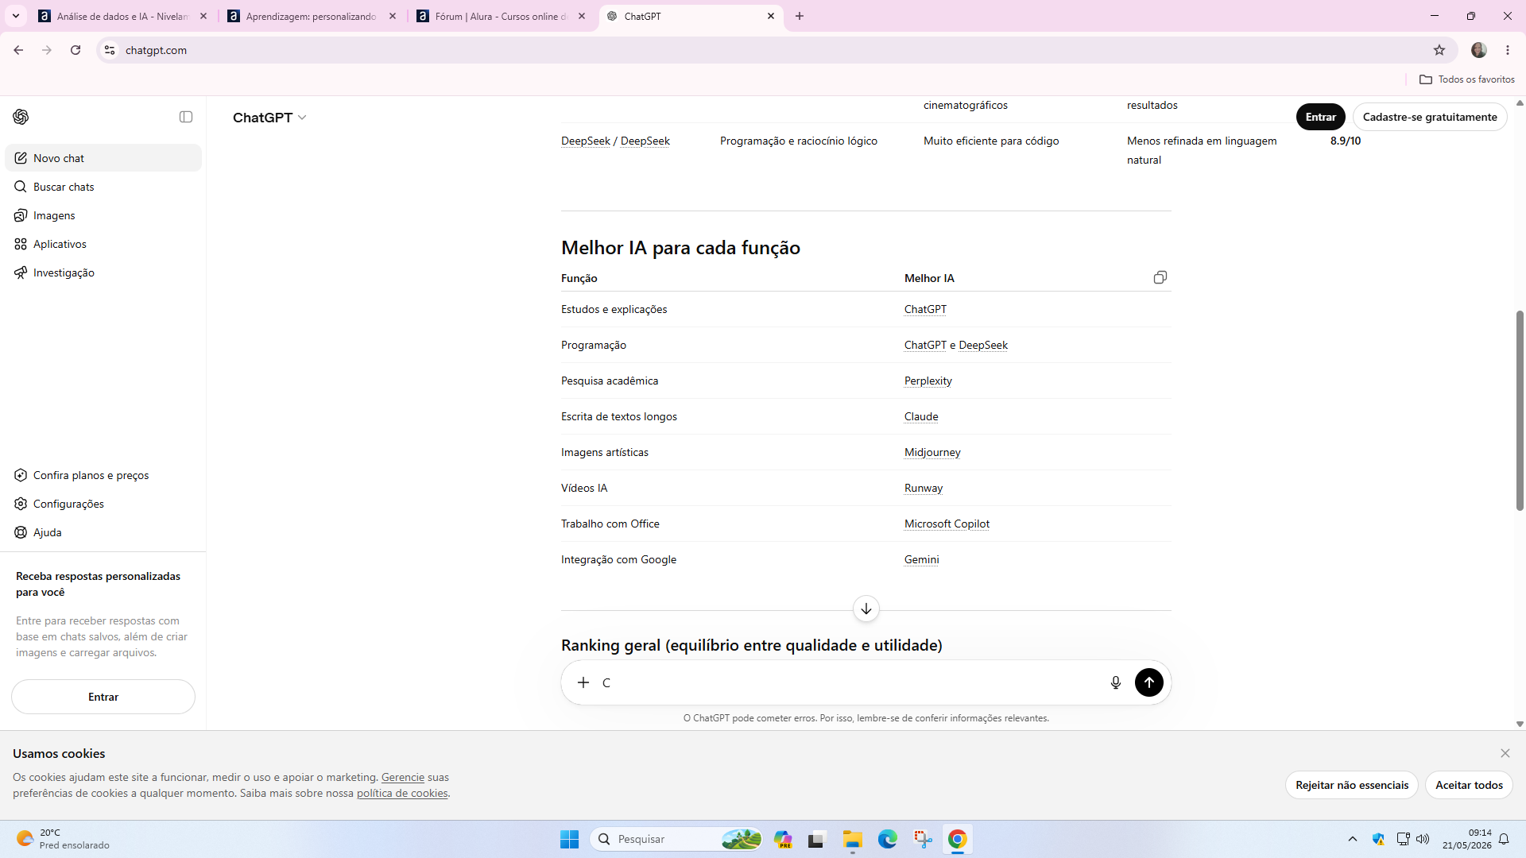Switch to Análise de dados e IA tab

[123, 16]
